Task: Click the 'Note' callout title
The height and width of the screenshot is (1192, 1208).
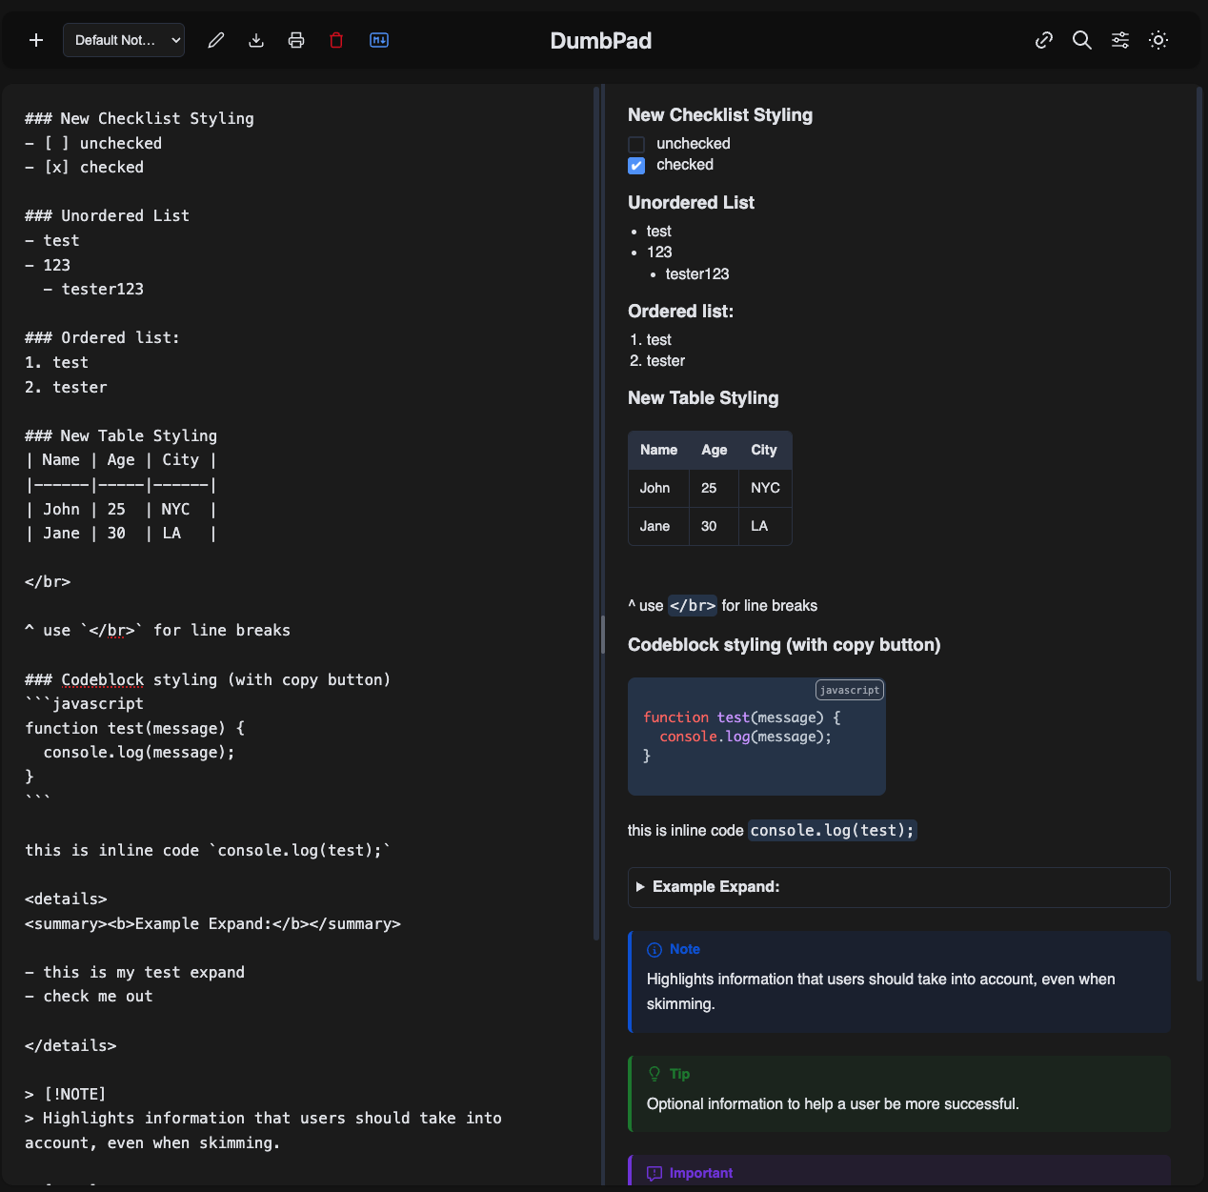Action: click(x=685, y=950)
